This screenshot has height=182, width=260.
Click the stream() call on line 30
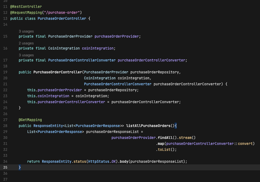(x=187, y=138)
